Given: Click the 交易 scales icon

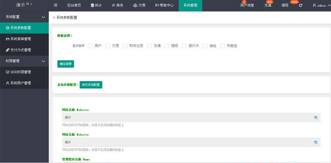Looking at the screenshot, I should (135, 6).
